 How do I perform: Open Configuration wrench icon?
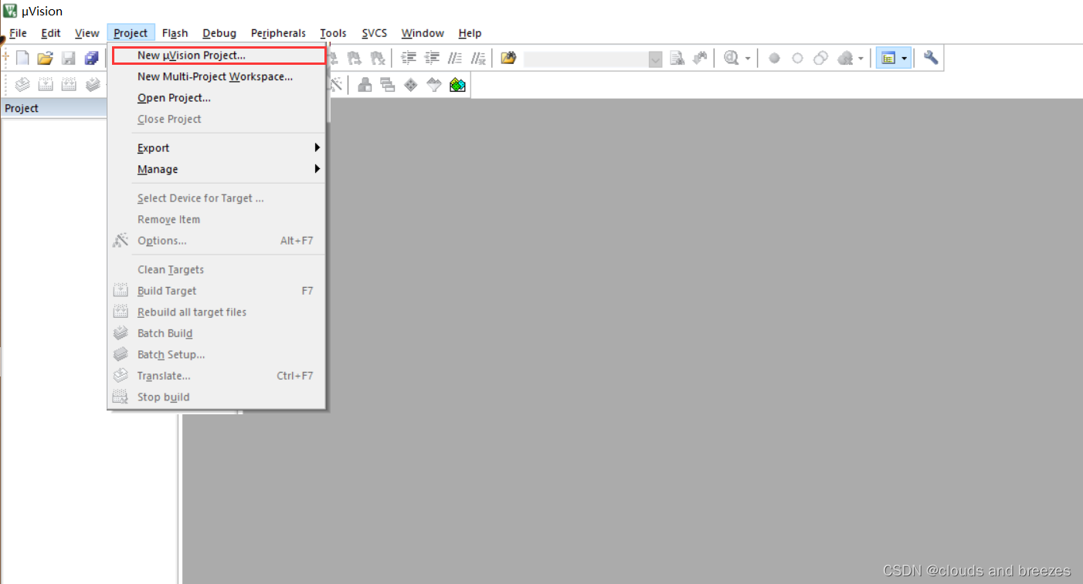click(931, 58)
